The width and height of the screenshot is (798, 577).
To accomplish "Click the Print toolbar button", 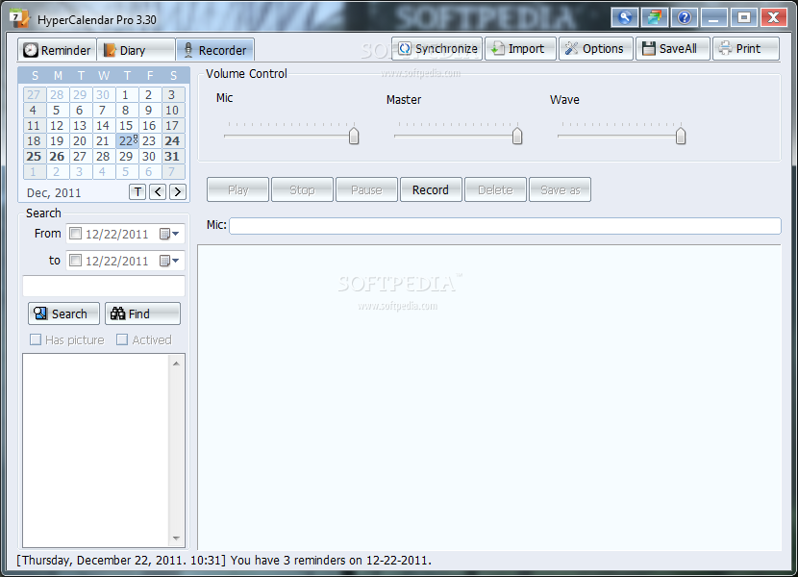I will [x=745, y=49].
